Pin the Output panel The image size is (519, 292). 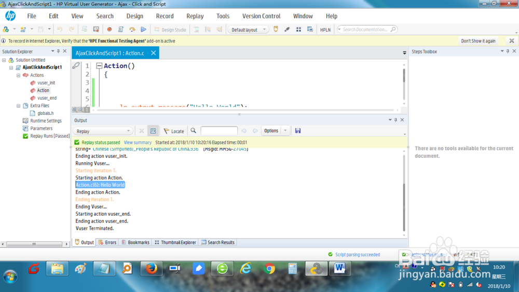pyautogui.click(x=396, y=120)
